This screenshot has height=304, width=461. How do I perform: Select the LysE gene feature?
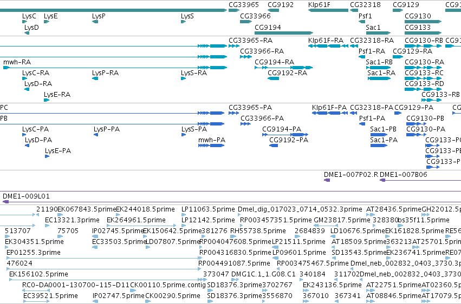(x=47, y=22)
